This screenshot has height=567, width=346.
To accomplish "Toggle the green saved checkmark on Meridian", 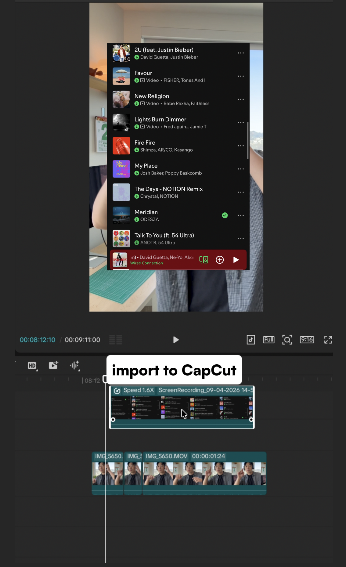I will (x=225, y=215).
